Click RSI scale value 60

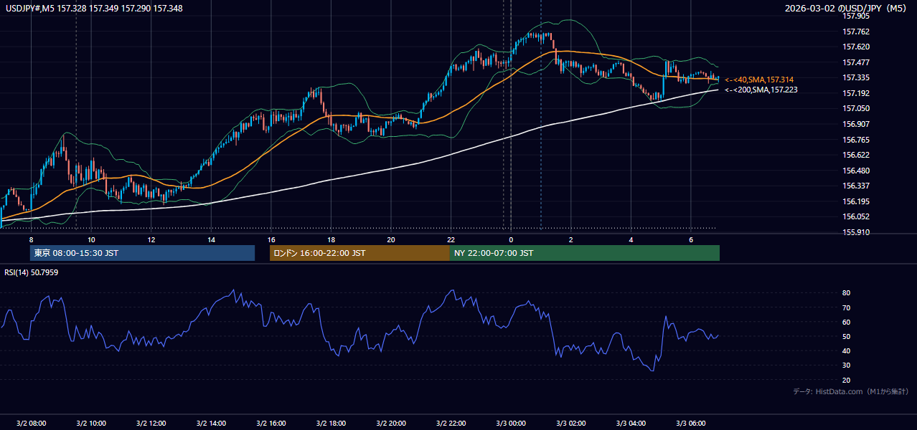coord(847,322)
